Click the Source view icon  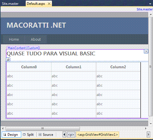pos(40,135)
